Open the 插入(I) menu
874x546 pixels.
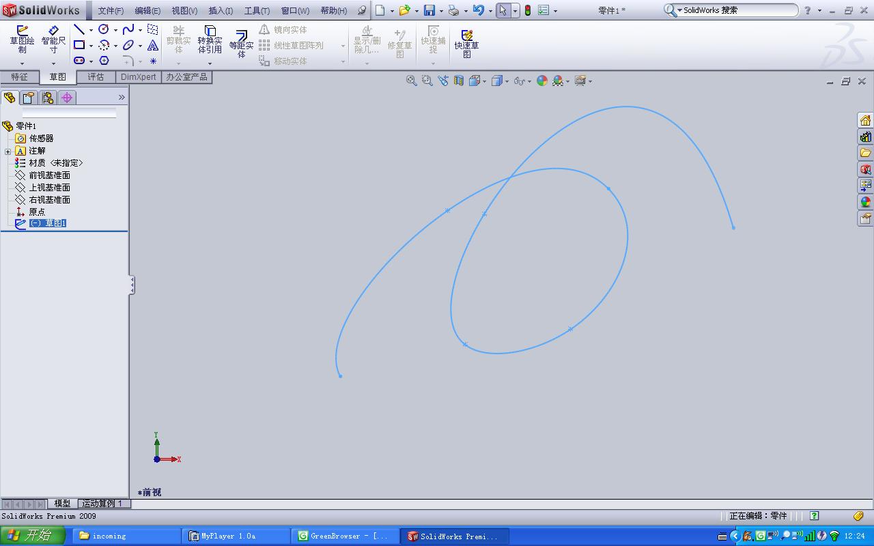(x=221, y=10)
